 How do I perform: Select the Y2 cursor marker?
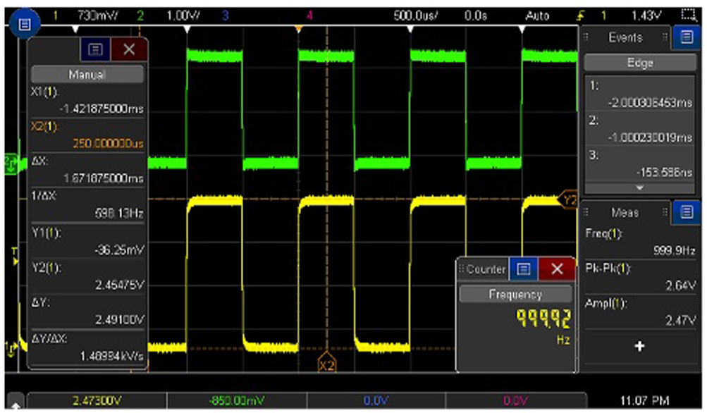pos(568,199)
